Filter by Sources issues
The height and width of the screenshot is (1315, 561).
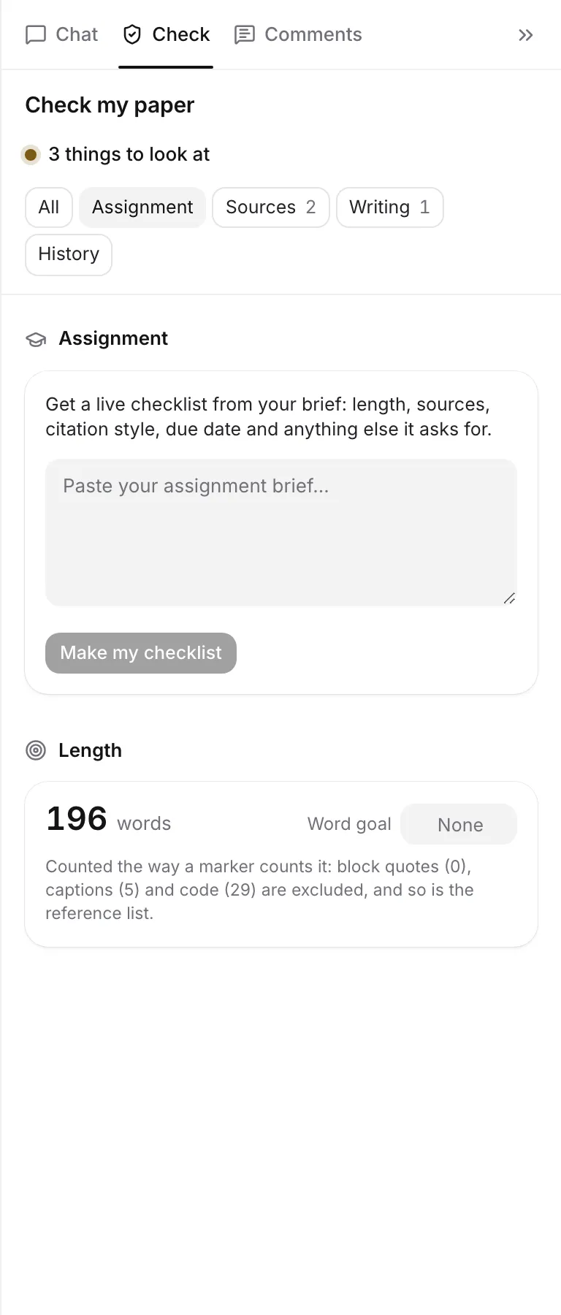click(271, 207)
